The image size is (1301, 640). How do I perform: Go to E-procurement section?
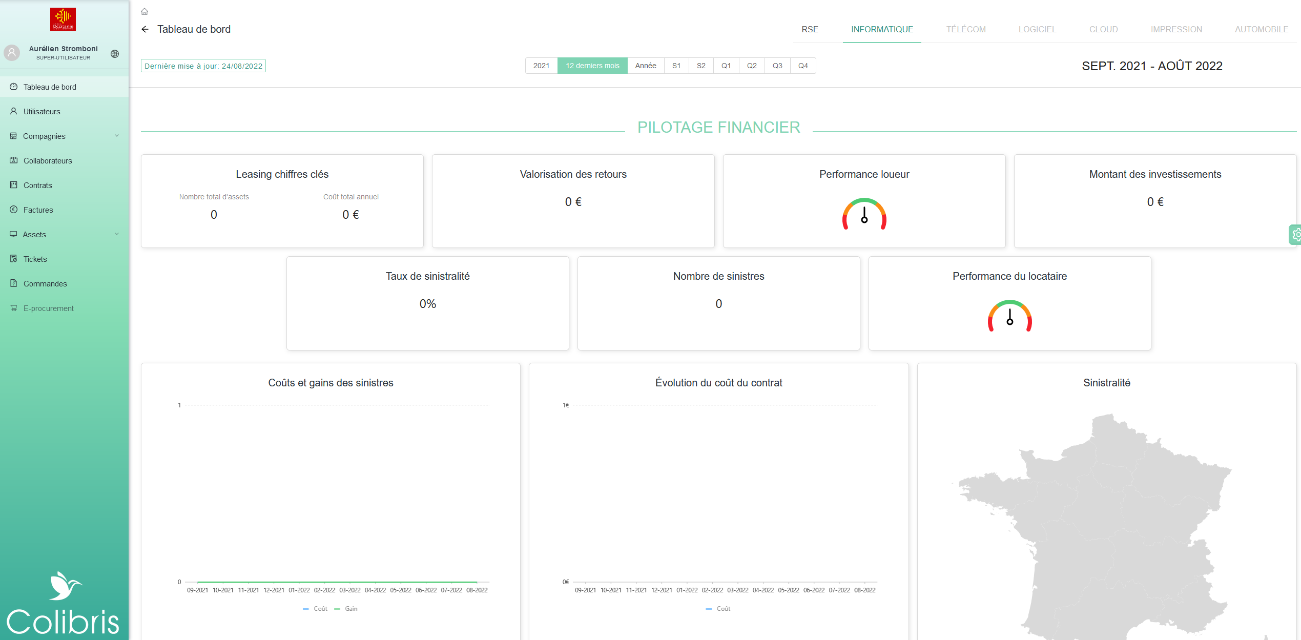(48, 308)
